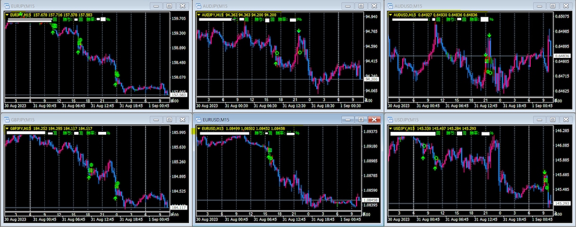This screenshot has width=576, height=227.
Task: Click the 0.64836 current price tag in AUDUSD chart
Action: point(563,56)
